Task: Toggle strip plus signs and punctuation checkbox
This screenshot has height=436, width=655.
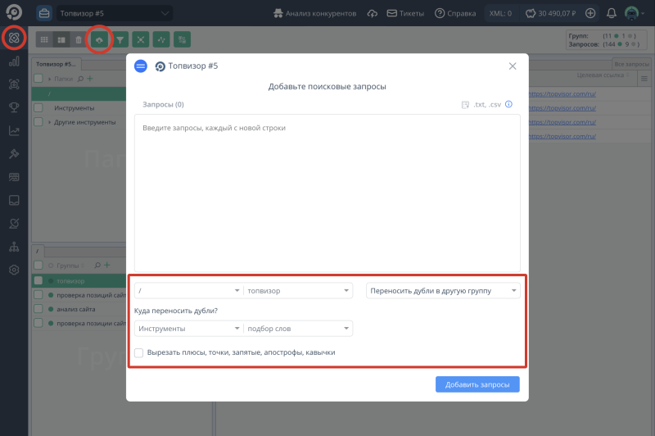Action: tap(138, 352)
